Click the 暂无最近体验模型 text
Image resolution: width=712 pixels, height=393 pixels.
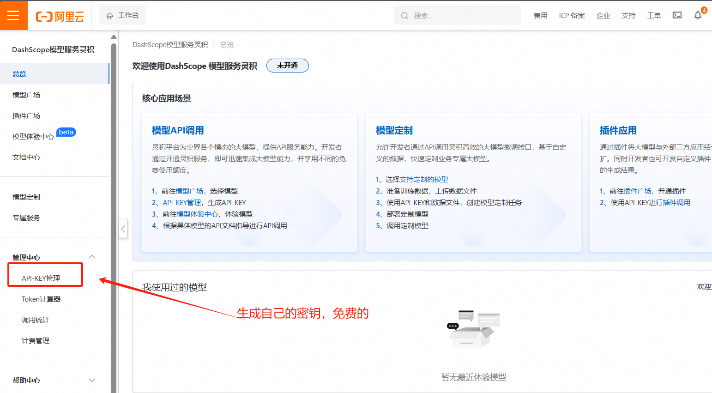473,377
